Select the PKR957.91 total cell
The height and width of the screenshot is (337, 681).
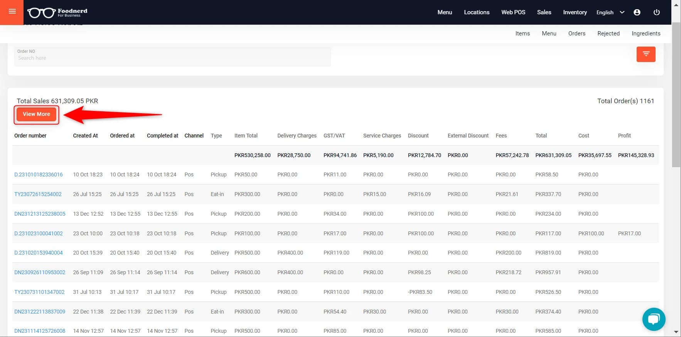pos(548,272)
